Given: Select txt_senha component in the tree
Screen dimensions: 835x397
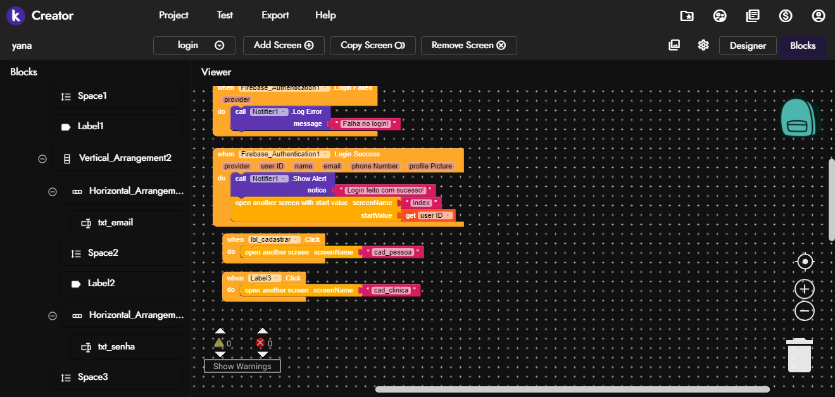Looking at the screenshot, I should [x=127, y=347].
